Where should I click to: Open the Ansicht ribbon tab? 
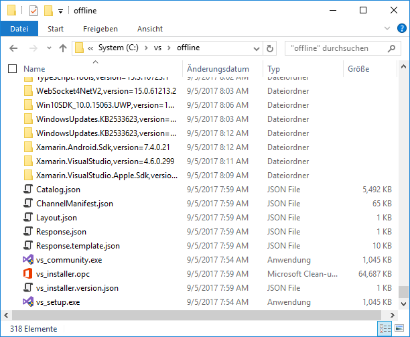click(149, 29)
